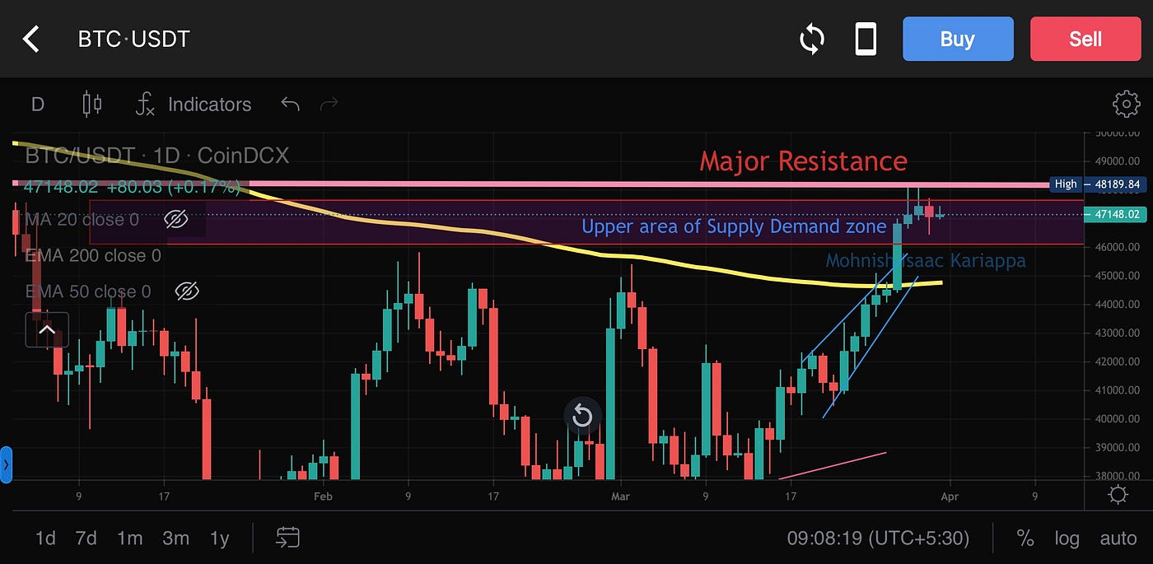Screen dimensions: 1153x564
Task: Expand the blue left-edge panel handle
Action: point(5,465)
